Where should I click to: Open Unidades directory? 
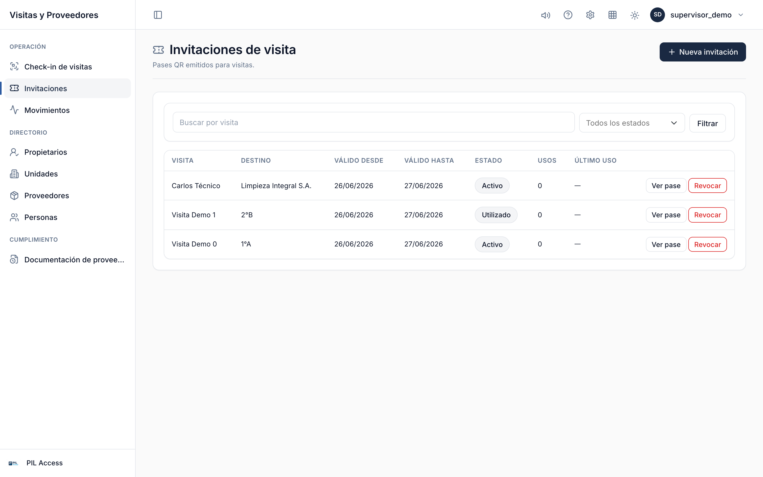coord(68,174)
